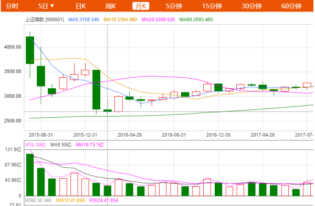Viewport: 315px width, 206px height.
Task: Click the RSI24:47.854 indicator label
Action: tap(103, 200)
